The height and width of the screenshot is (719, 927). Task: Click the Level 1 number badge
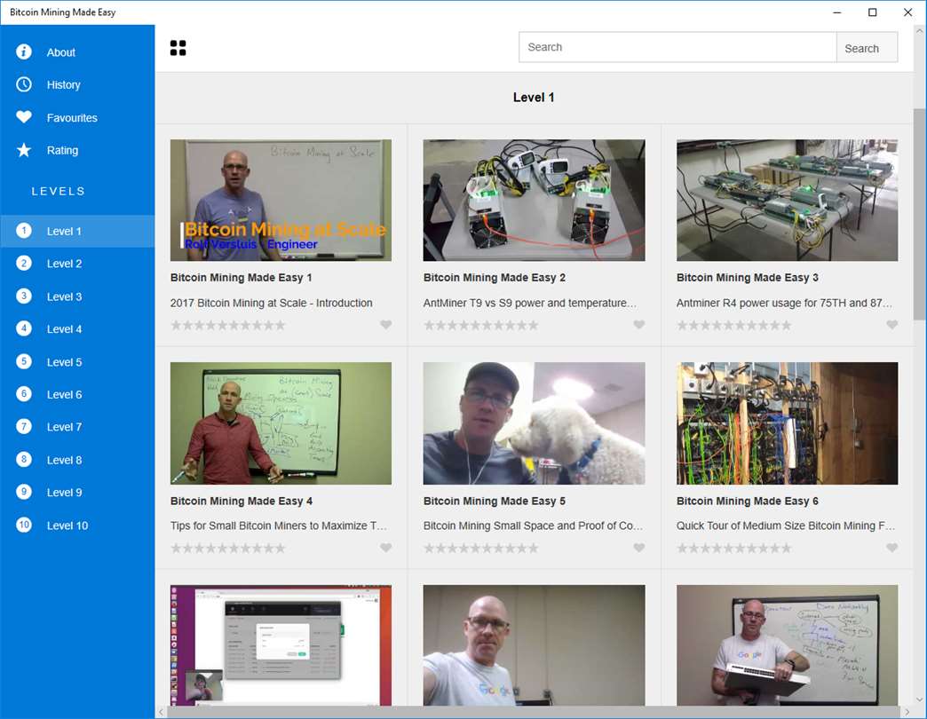click(24, 231)
